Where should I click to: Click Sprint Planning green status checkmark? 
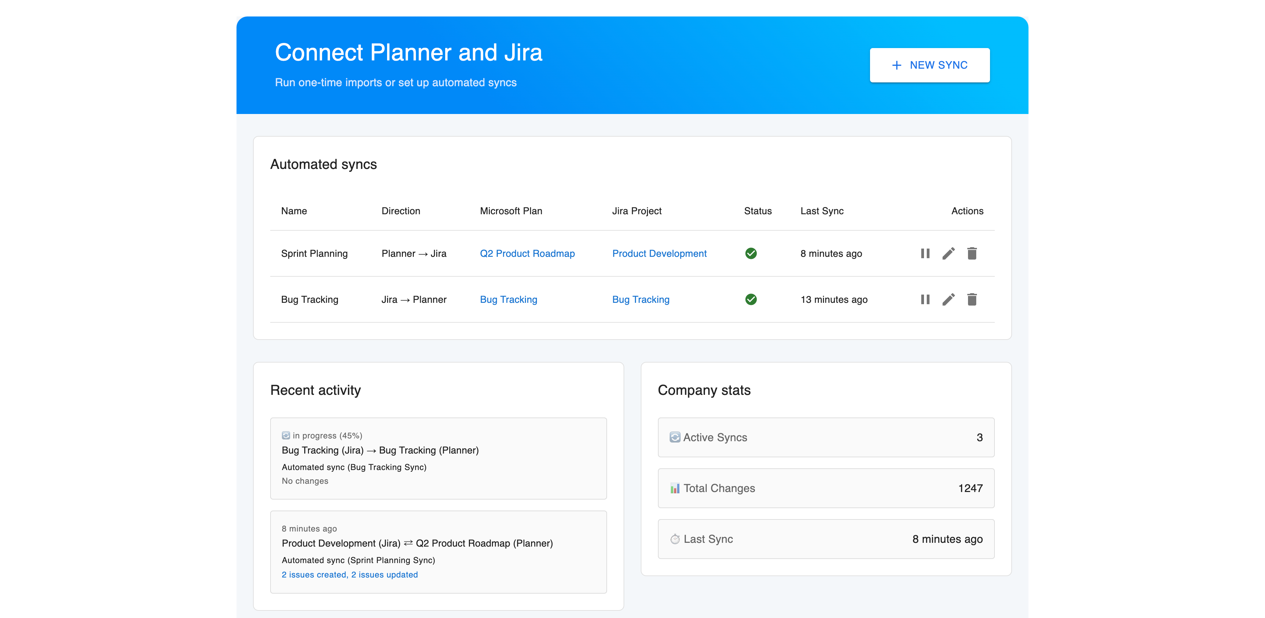pyautogui.click(x=751, y=254)
